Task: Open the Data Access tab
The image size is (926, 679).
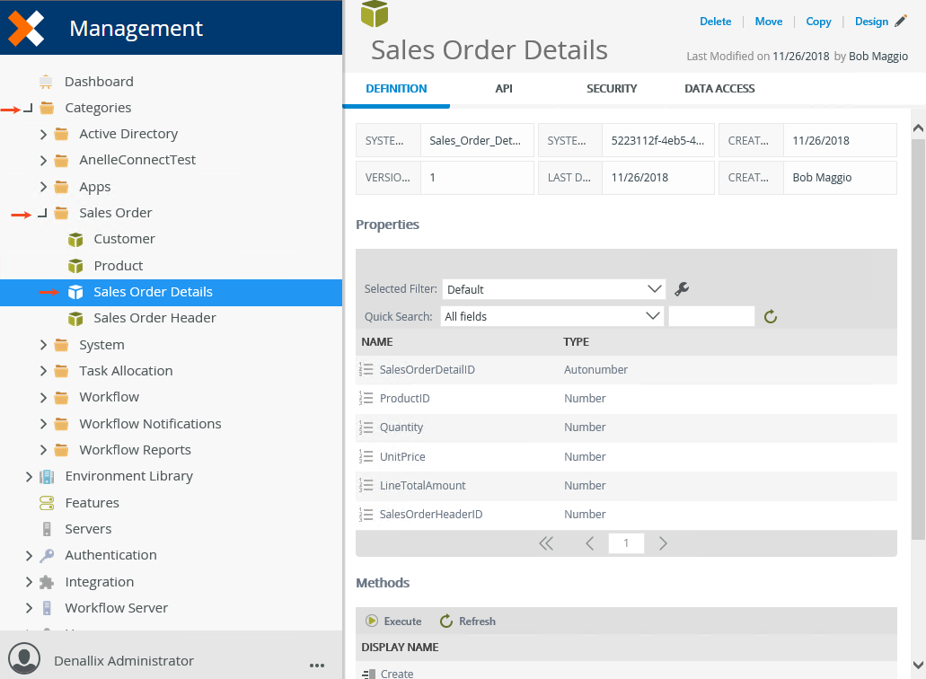Action: [719, 89]
